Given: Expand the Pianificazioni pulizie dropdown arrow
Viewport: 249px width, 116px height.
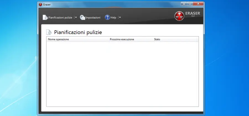Looking at the screenshot, I should click(x=76, y=17).
